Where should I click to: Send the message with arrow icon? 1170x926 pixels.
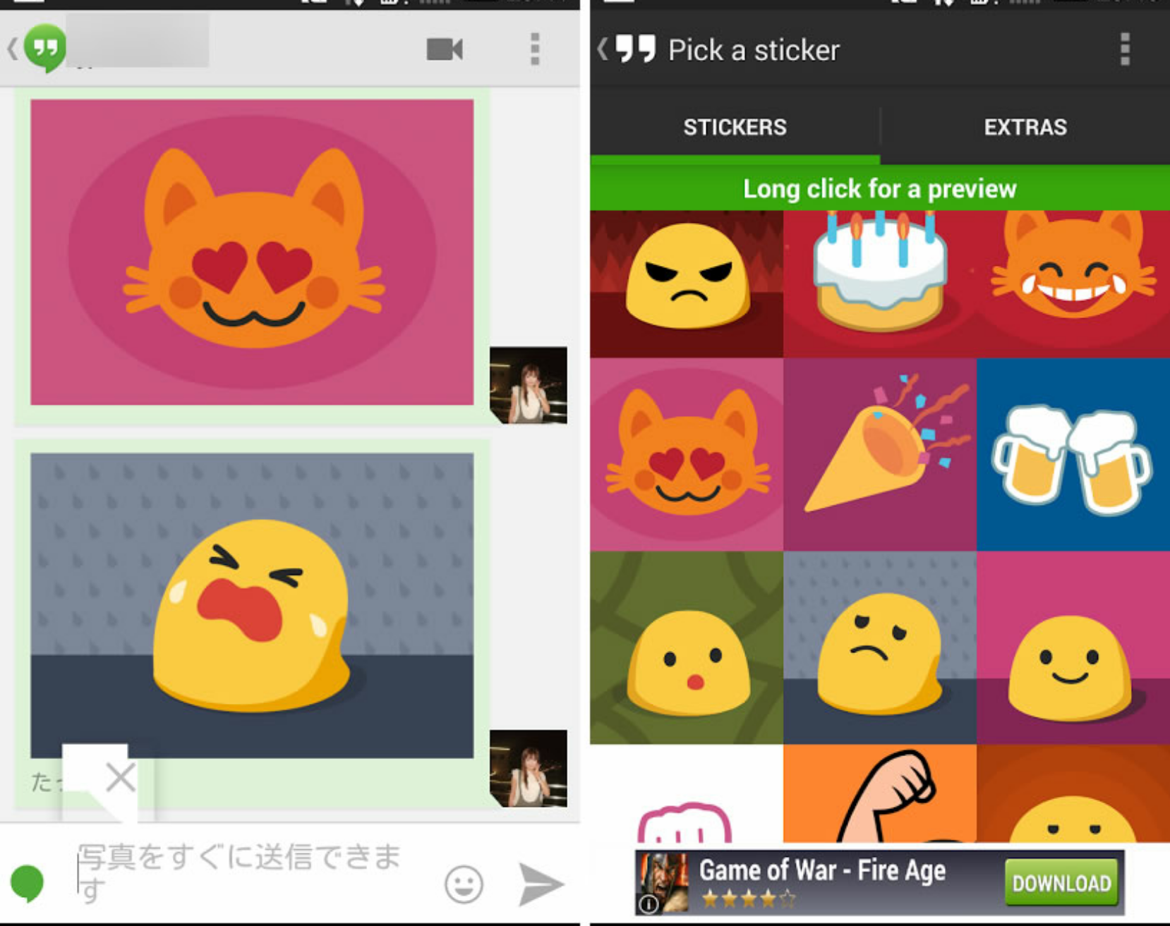pos(541,884)
